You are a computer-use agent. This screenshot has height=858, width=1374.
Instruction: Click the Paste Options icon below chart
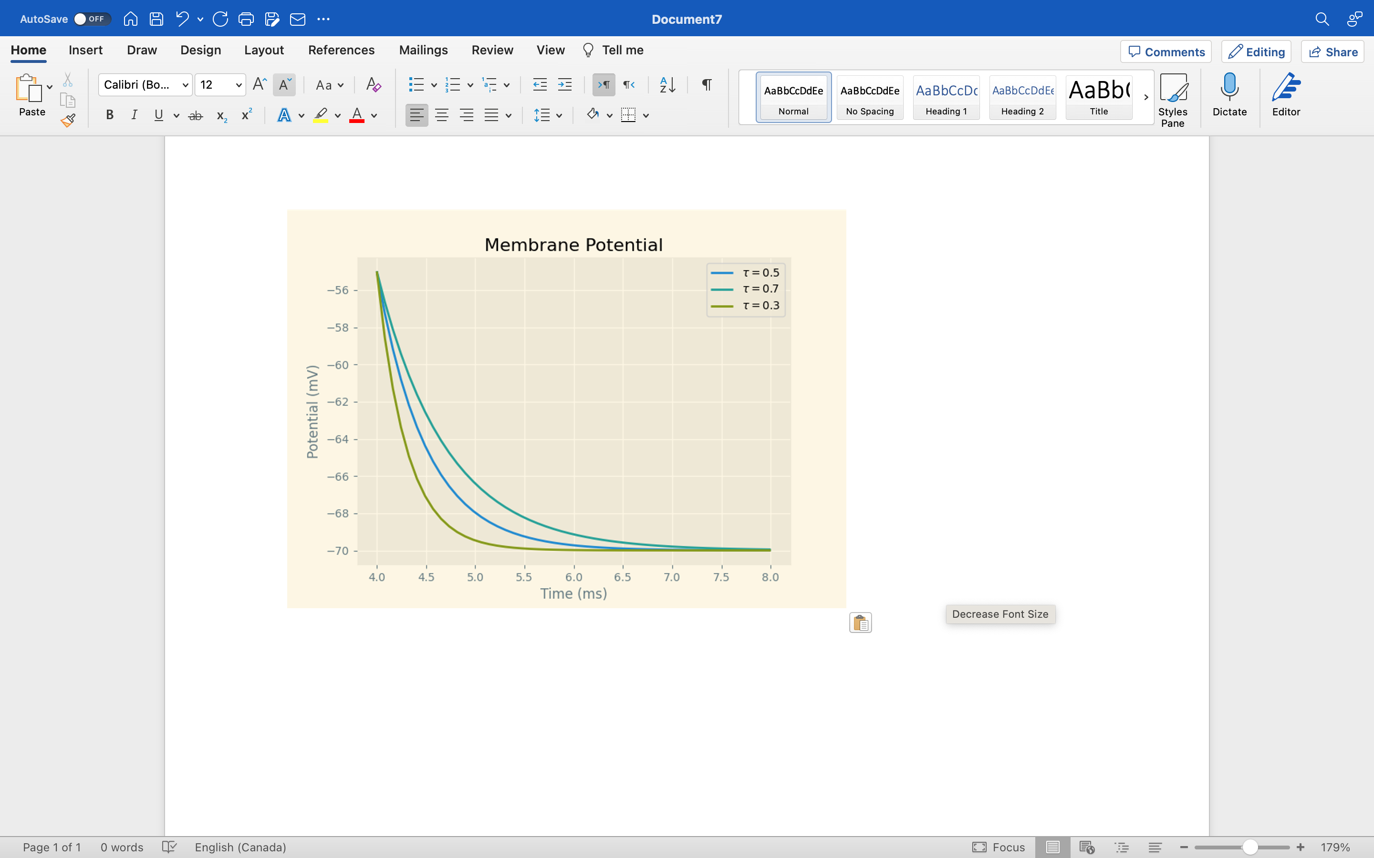(860, 623)
